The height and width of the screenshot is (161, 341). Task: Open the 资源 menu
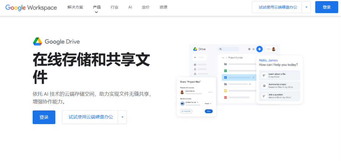[163, 7]
